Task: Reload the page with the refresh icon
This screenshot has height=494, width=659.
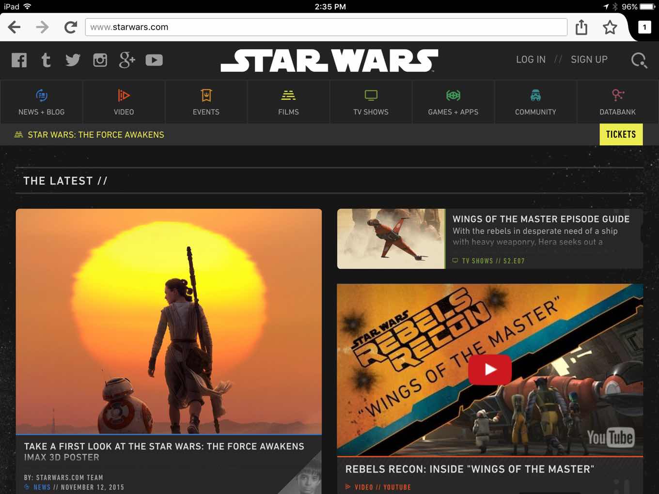Action: point(71,27)
